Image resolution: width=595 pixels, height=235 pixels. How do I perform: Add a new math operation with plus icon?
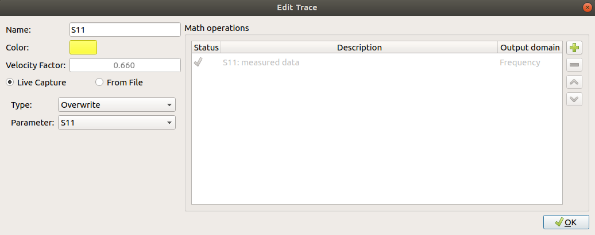(574, 48)
